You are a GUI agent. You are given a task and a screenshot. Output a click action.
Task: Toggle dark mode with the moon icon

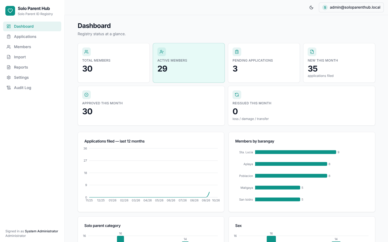click(311, 8)
